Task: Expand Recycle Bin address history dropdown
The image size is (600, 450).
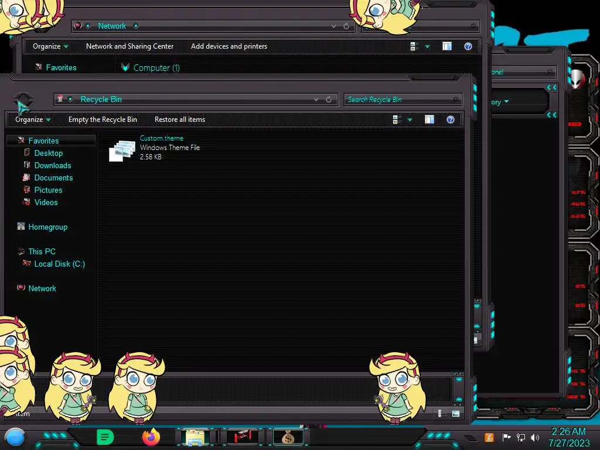Action: [316, 100]
